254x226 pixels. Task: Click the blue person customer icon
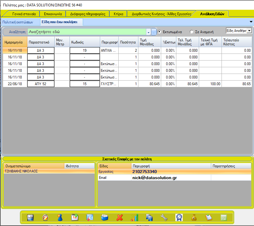tap(60, 217)
